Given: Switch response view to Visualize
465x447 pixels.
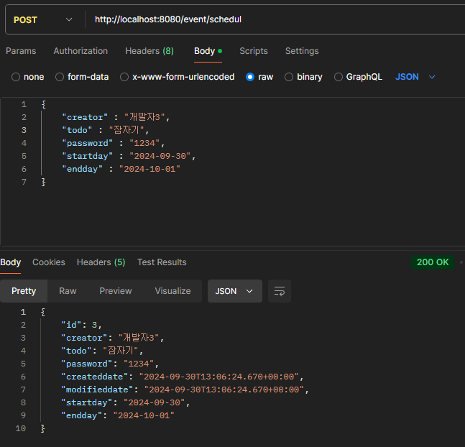Looking at the screenshot, I should [172, 291].
